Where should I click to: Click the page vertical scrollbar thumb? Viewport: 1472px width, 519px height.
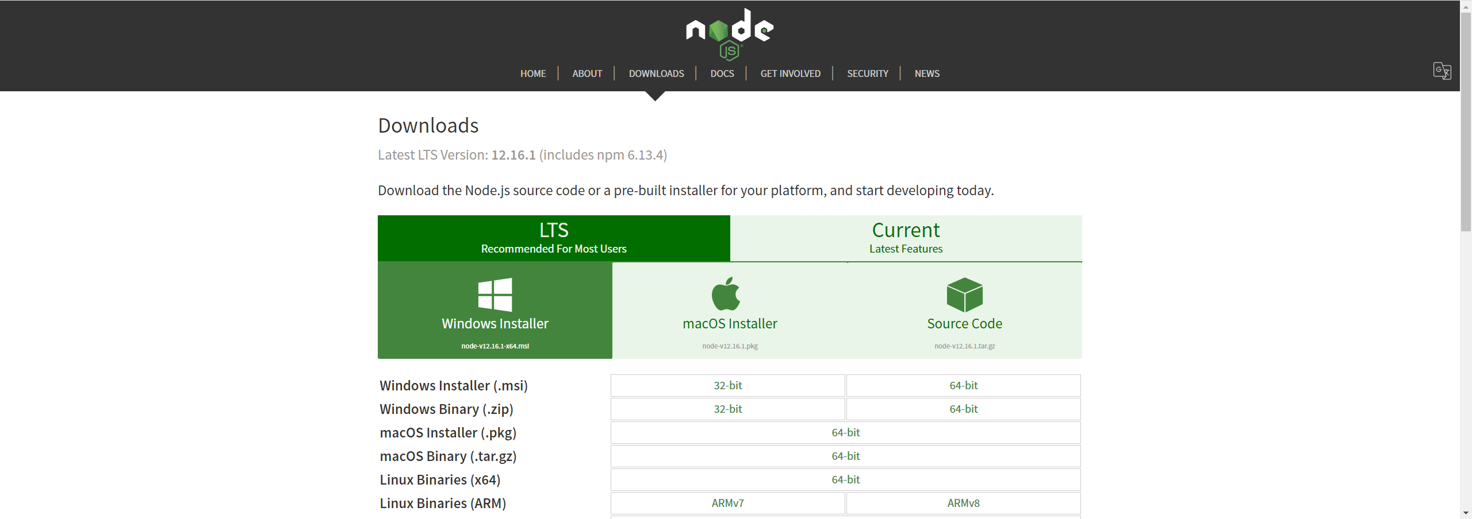[1466, 121]
